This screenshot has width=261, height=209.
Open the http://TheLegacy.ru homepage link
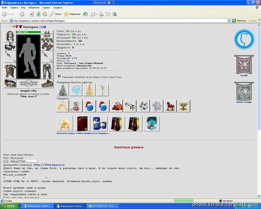(49, 165)
